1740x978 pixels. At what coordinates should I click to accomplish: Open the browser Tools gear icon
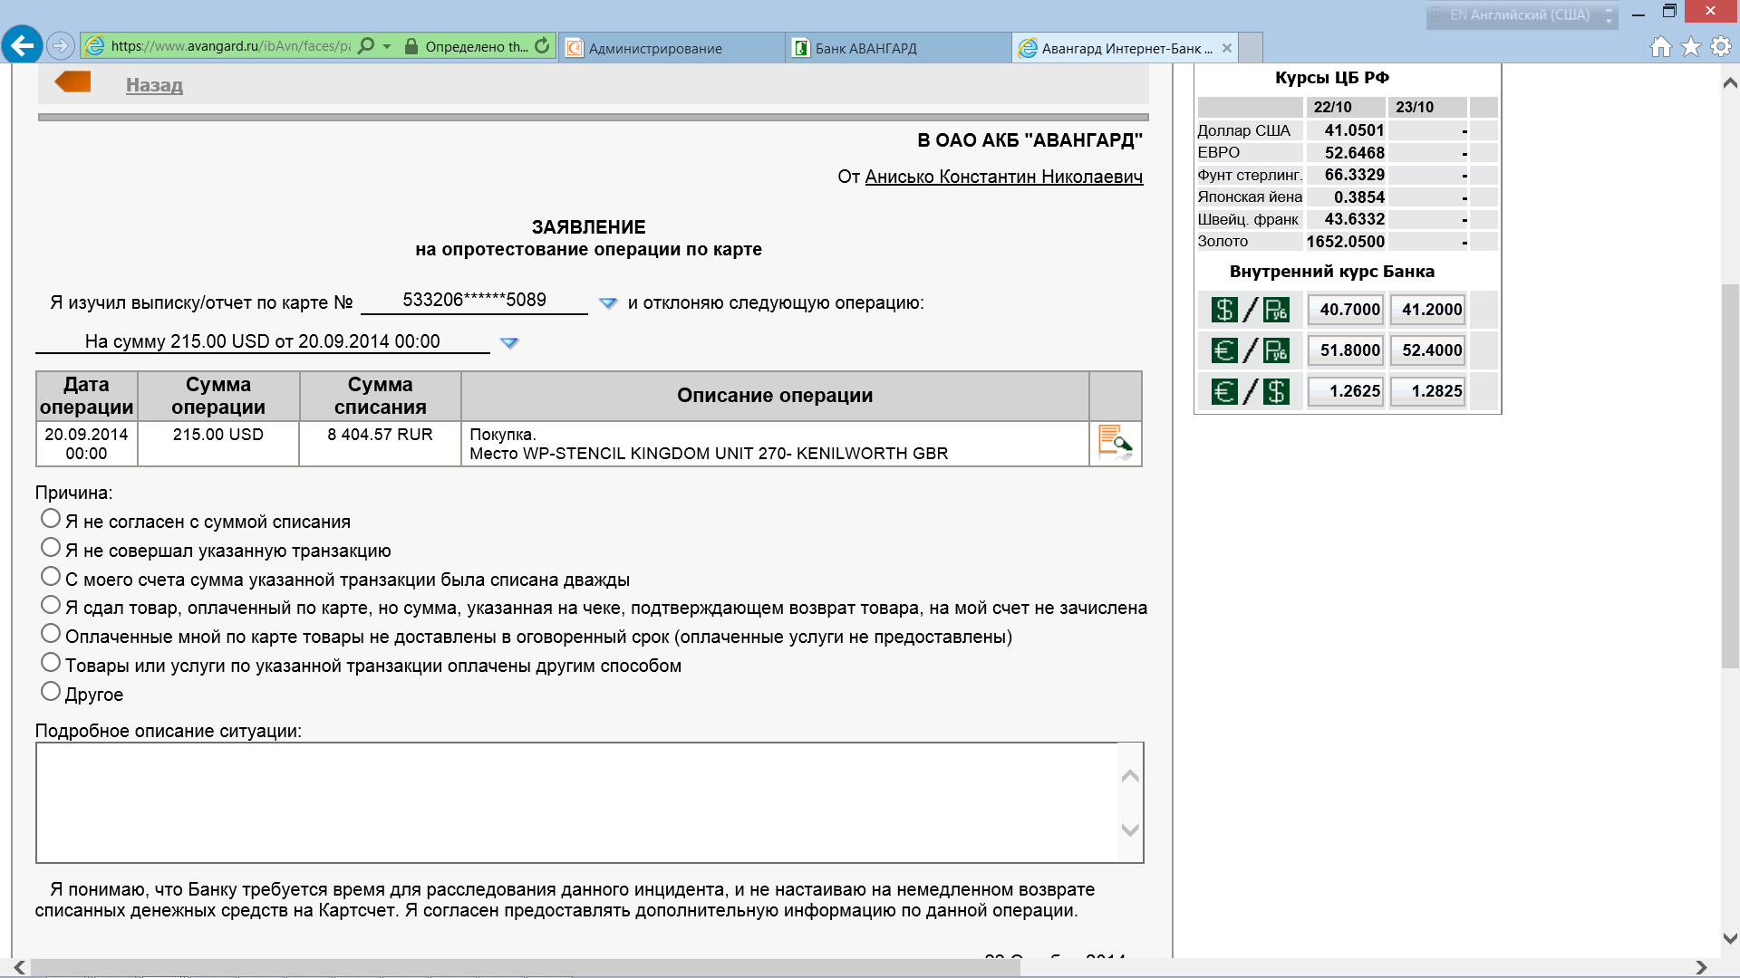pyautogui.click(x=1721, y=46)
